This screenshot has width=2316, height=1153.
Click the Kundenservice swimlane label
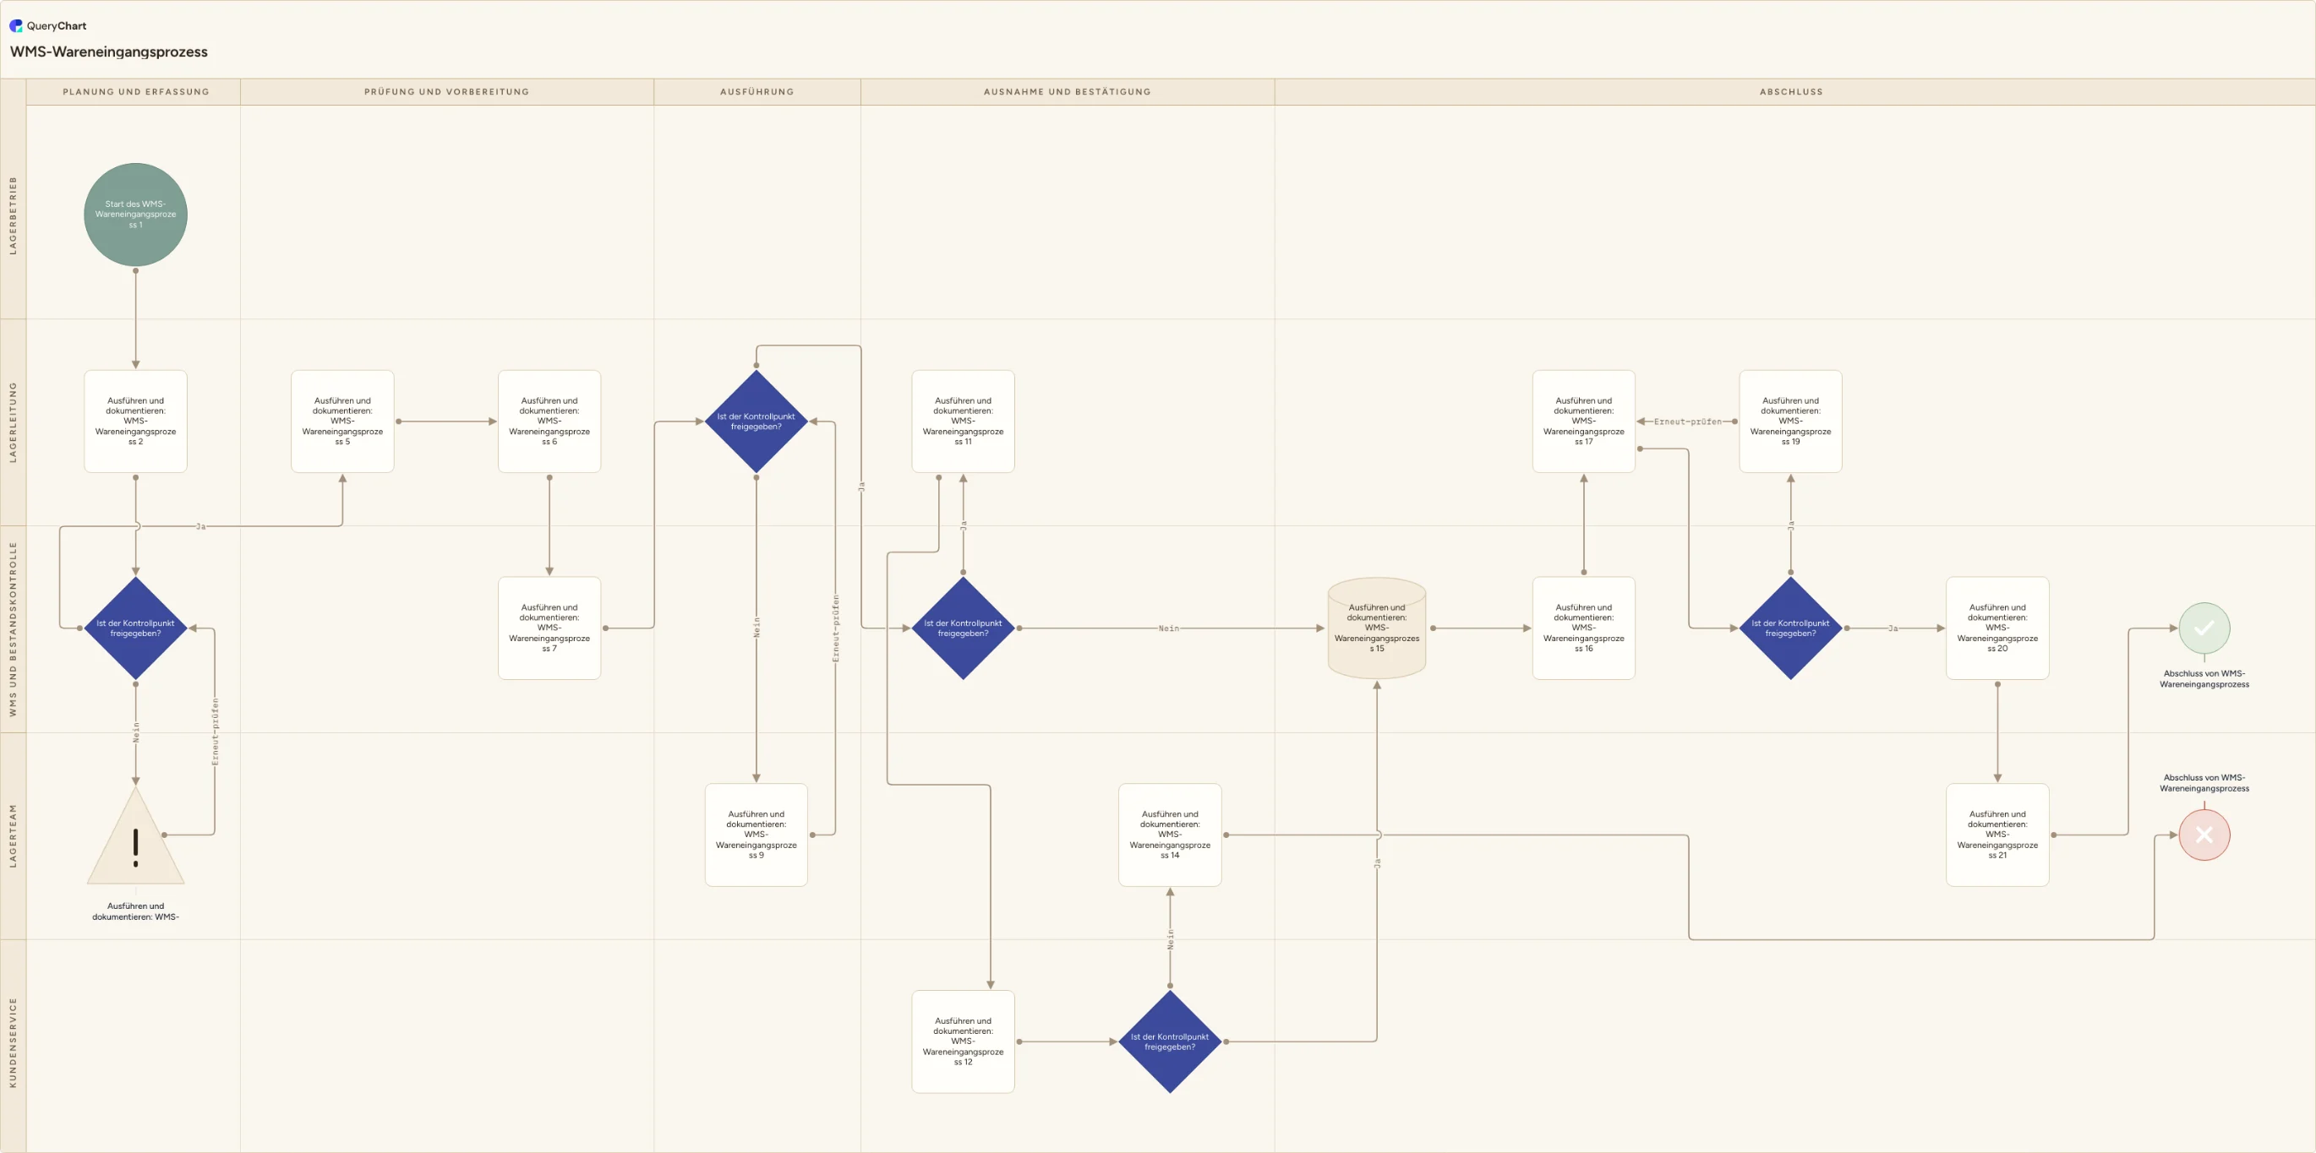[x=14, y=1042]
